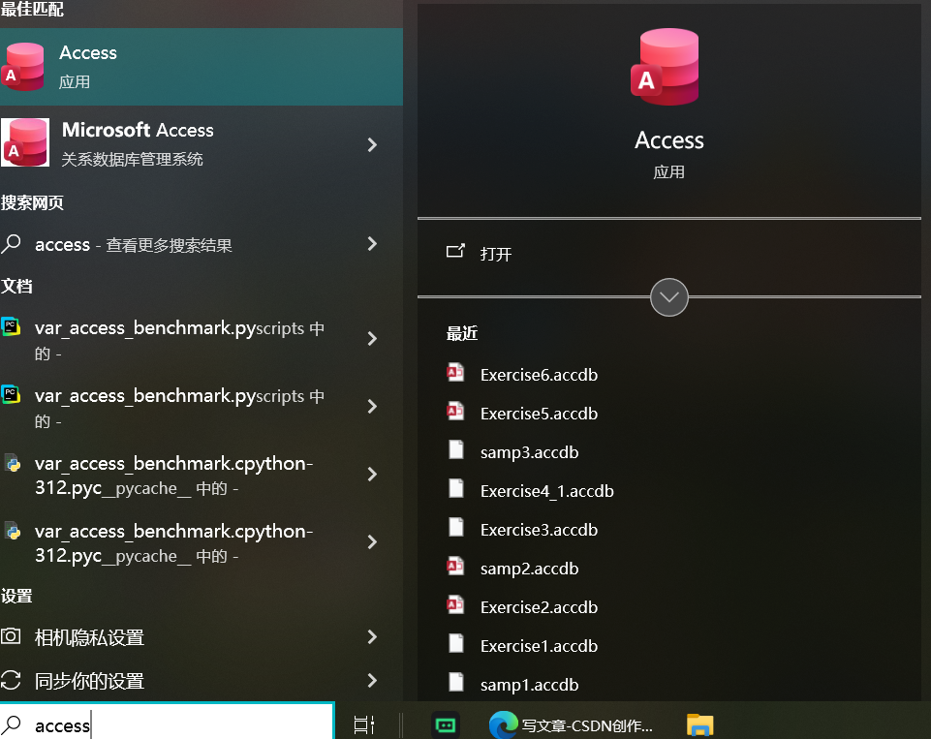Expand the Microsoft Access result arrow
Screen dimensions: 931x739
[x=372, y=144]
